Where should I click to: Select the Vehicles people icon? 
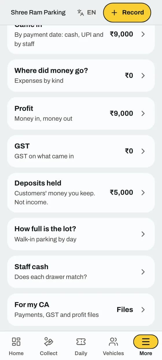point(113,341)
